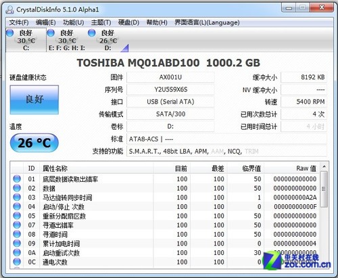The width and height of the screenshot is (338, 278).
Task: Click the 属性名称 column header
Action: pyautogui.click(x=97, y=168)
